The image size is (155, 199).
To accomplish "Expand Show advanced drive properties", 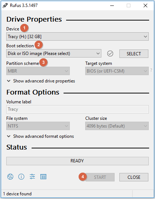I will coord(41,81).
